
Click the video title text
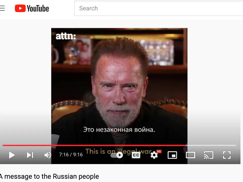(49, 176)
